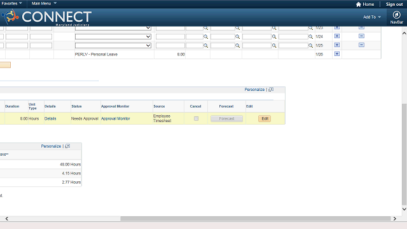
Task: Click the lookup magnifier beside the 1/25 date
Action: [x=310, y=45]
